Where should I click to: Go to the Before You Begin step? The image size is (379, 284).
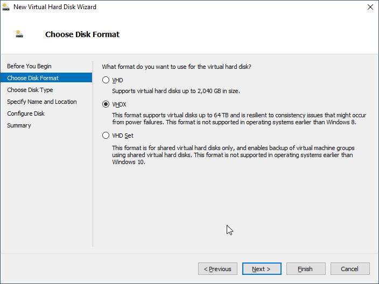[29, 66]
